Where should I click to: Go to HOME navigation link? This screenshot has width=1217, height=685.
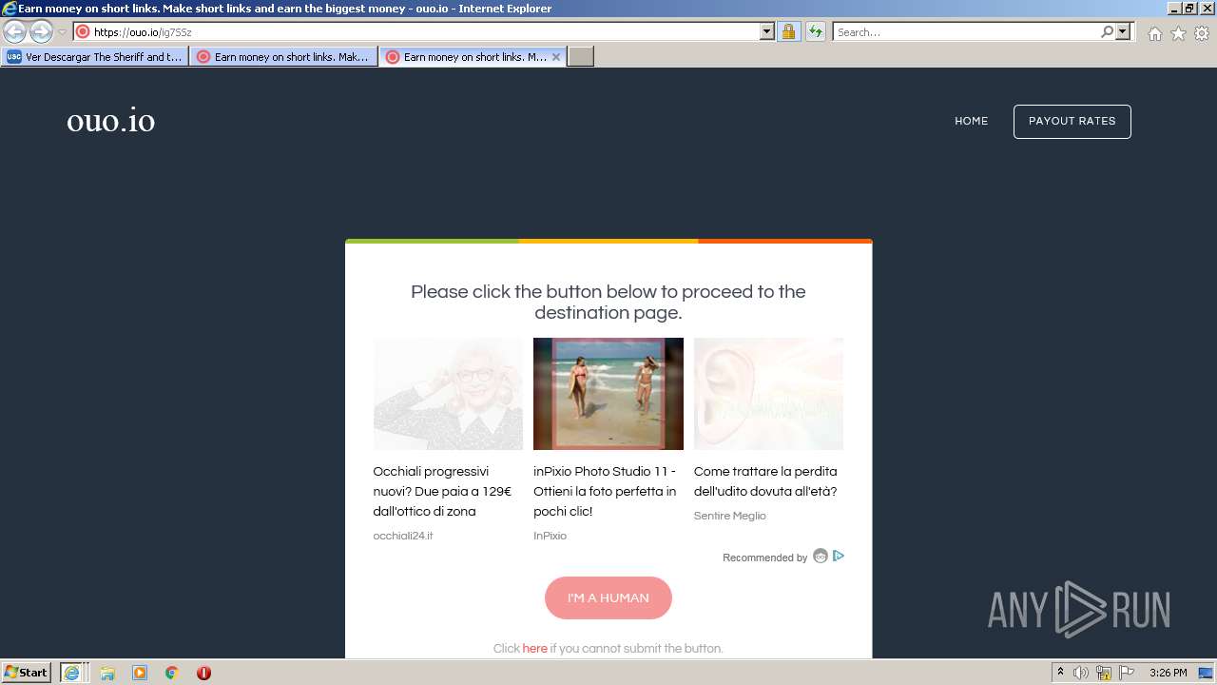(972, 121)
